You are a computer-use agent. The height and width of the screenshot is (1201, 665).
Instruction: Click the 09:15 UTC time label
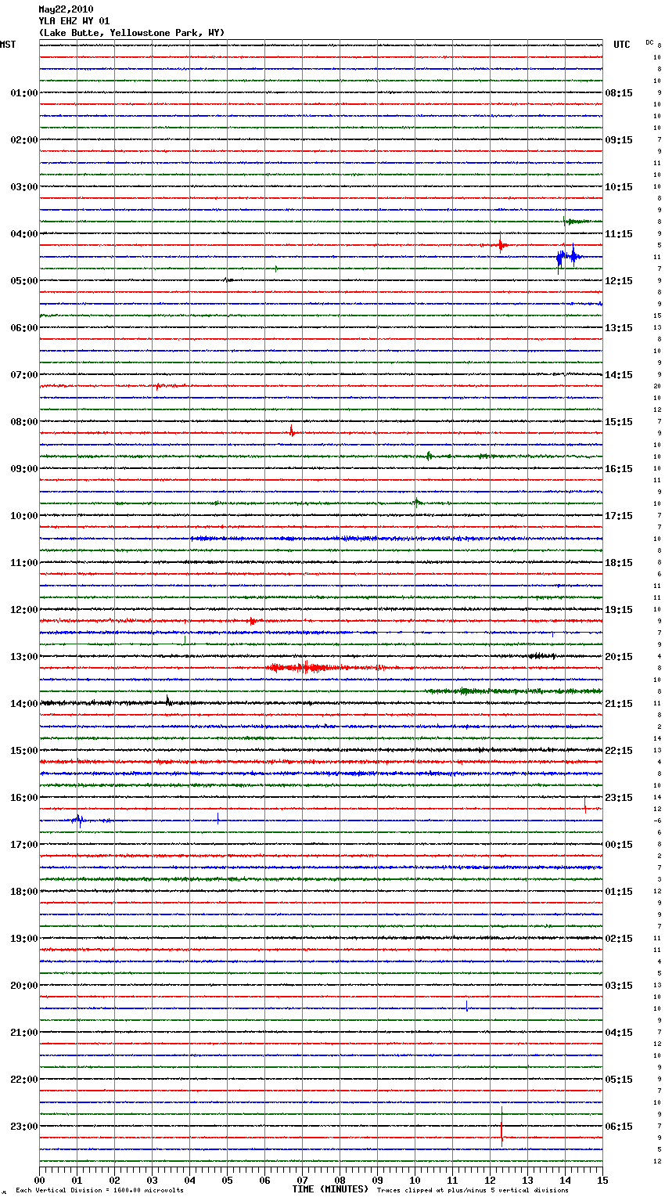tap(619, 140)
